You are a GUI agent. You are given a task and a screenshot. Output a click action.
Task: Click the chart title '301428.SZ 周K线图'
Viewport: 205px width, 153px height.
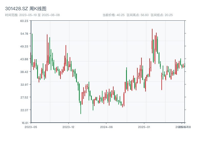(26, 9)
